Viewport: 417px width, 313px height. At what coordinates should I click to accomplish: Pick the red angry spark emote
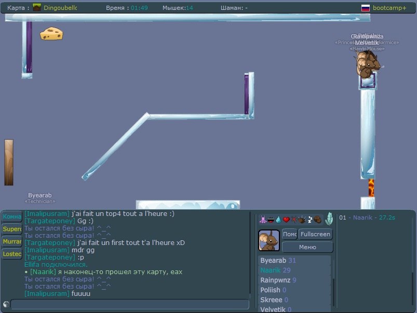[x=293, y=220]
